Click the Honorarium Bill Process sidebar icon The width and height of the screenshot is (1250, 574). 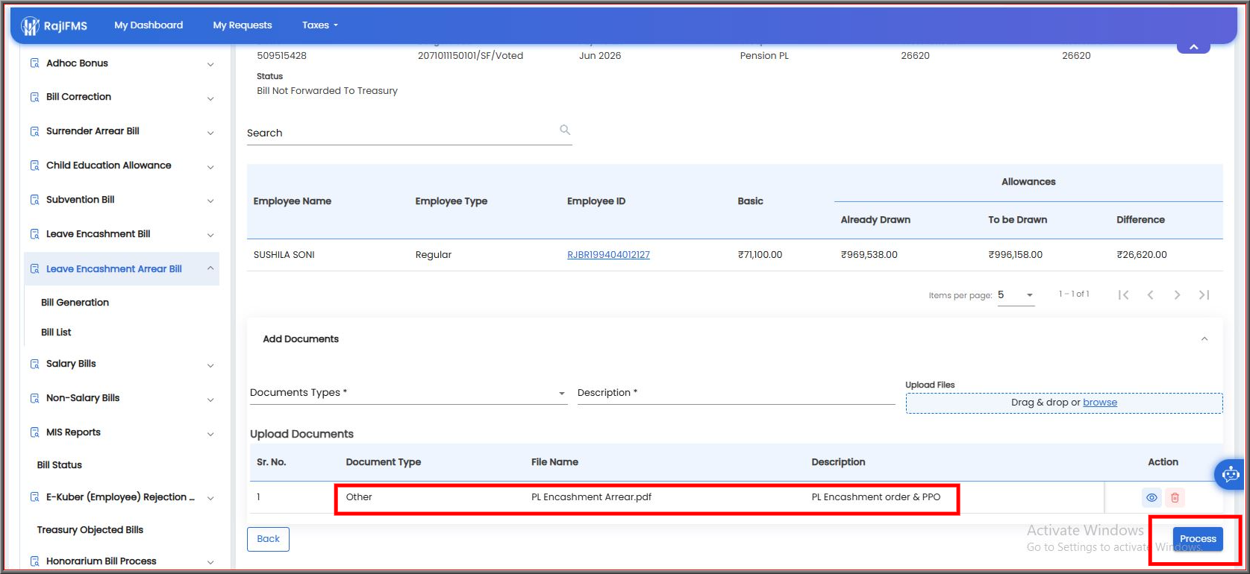tap(34, 561)
